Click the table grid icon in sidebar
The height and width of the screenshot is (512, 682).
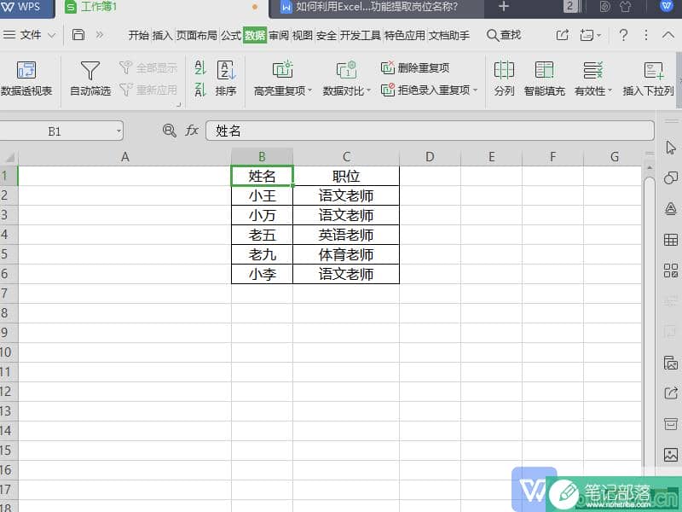(670, 240)
